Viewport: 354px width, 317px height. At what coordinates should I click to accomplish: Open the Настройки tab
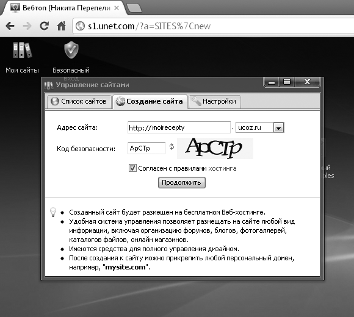(214, 101)
